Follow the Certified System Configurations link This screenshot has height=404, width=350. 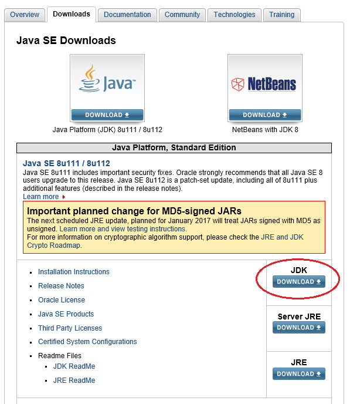87,342
